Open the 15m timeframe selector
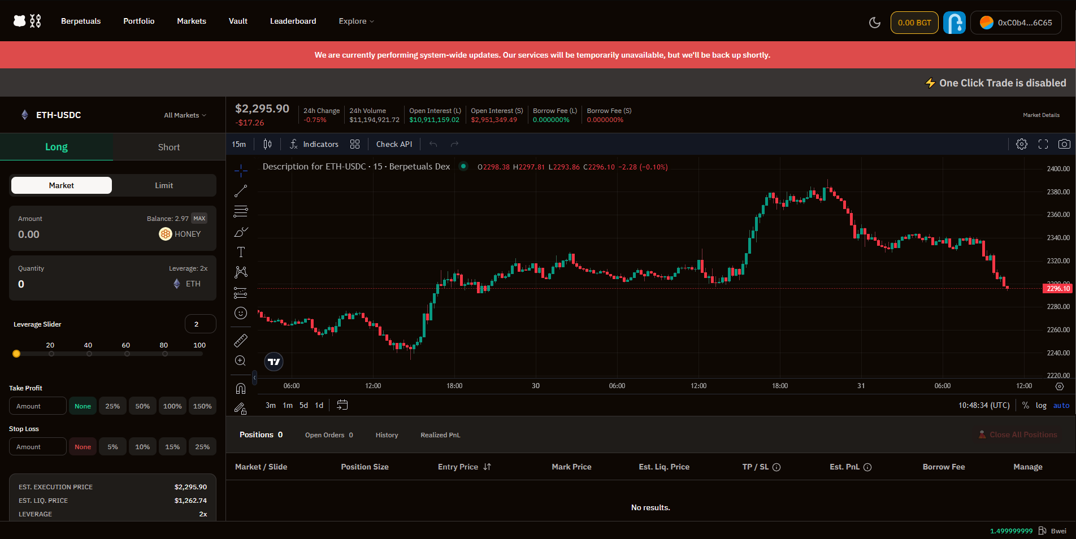The height and width of the screenshot is (539, 1076). (x=239, y=144)
